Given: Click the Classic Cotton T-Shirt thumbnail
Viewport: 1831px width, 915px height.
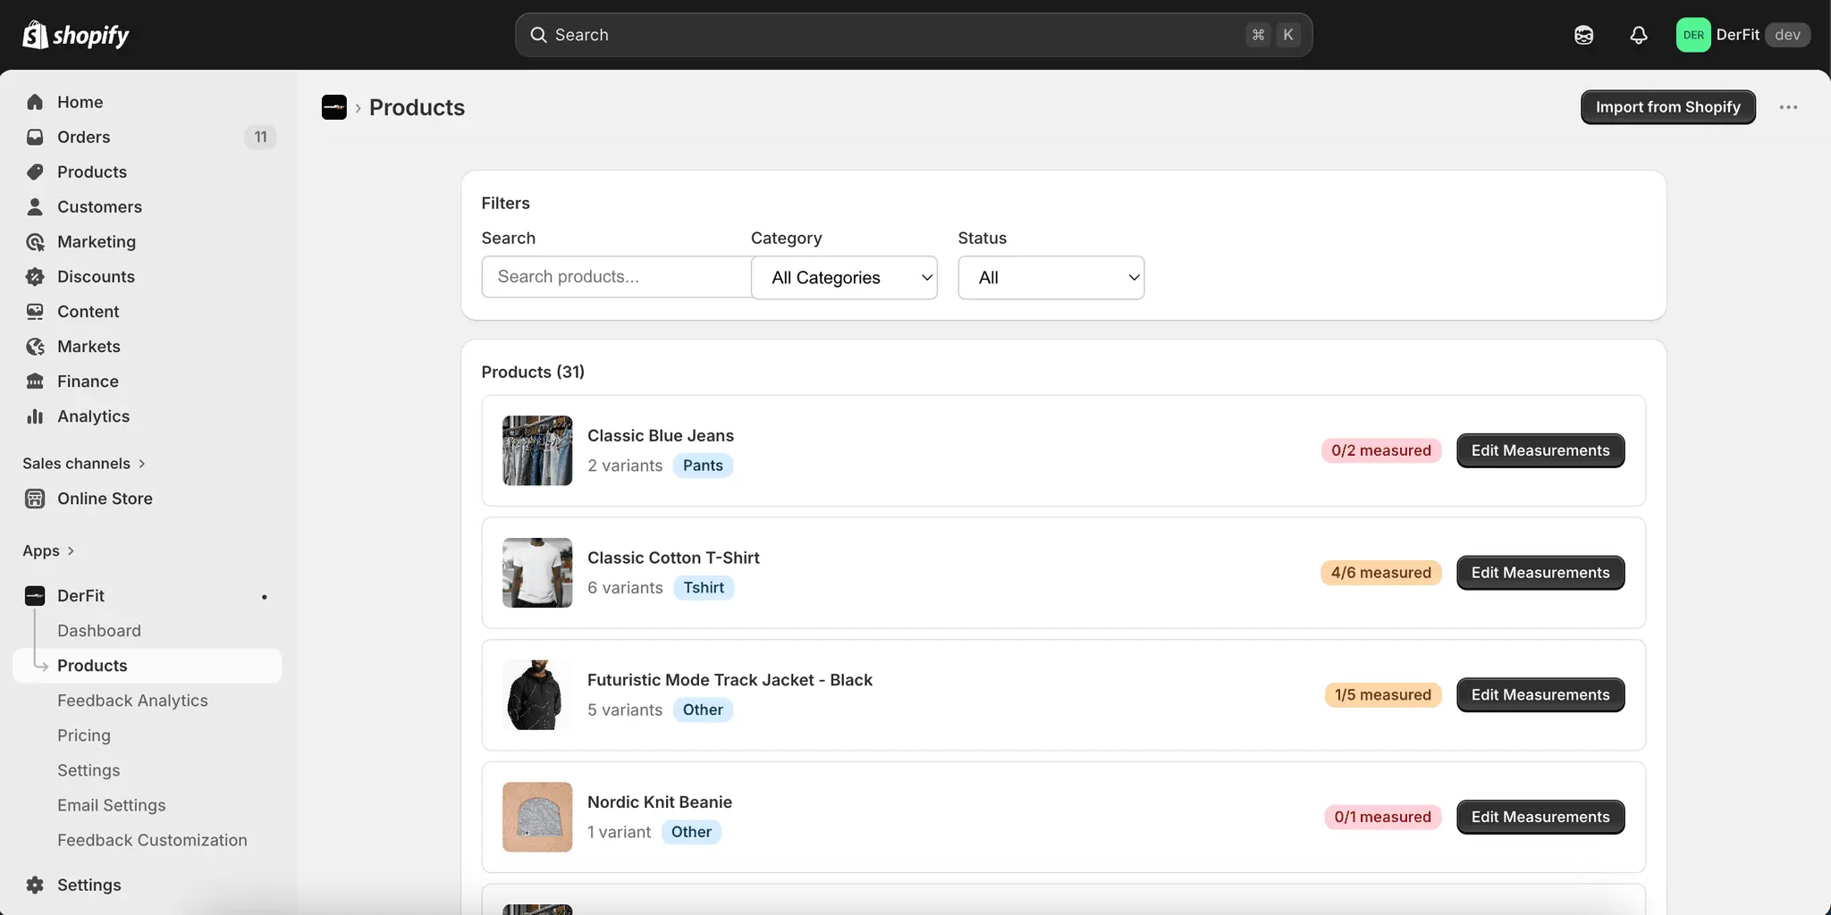Looking at the screenshot, I should [537, 573].
